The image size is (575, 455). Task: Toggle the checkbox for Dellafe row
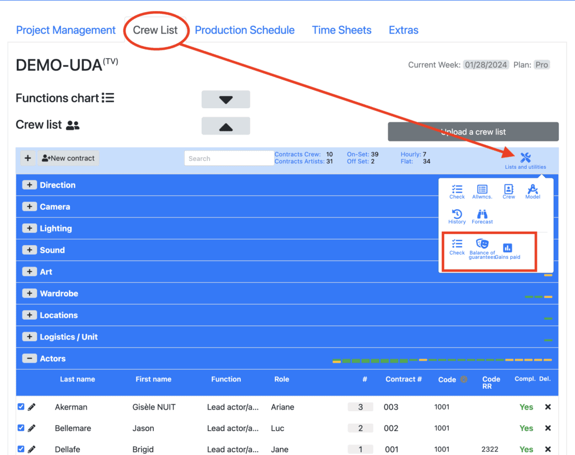[x=21, y=449]
